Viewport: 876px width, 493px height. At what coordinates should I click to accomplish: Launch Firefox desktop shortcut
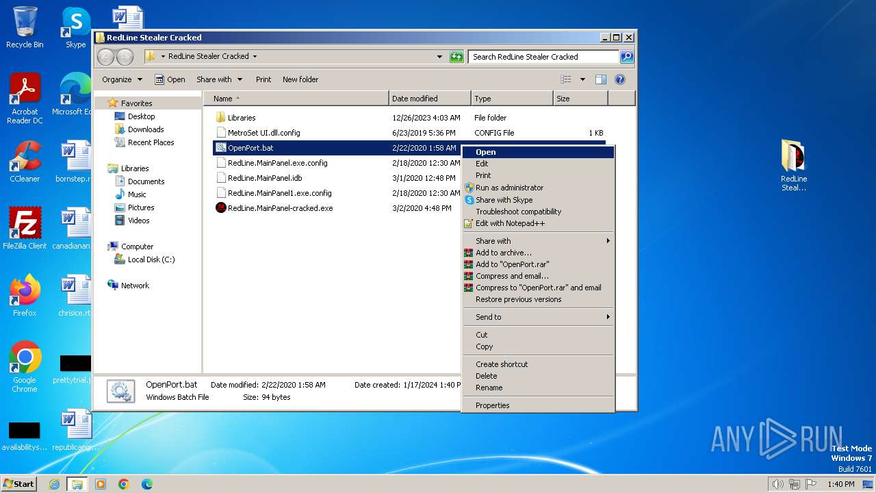point(25,296)
